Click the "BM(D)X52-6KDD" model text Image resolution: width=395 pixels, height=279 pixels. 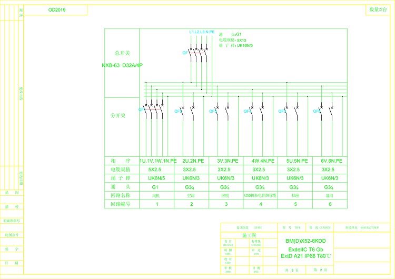(x=305, y=241)
